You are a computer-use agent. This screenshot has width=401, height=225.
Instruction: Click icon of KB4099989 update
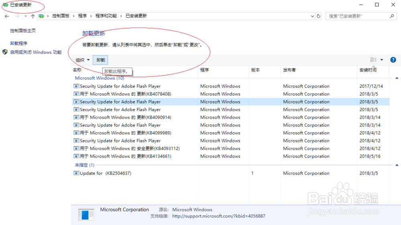click(76, 133)
